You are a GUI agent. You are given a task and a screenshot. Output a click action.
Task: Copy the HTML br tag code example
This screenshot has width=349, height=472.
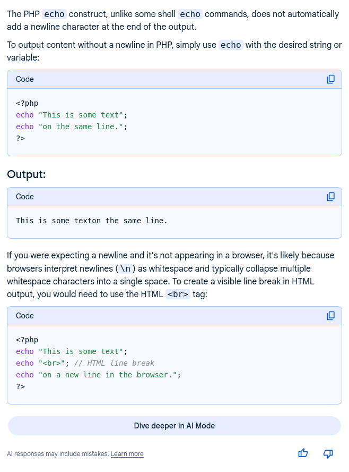click(x=330, y=316)
